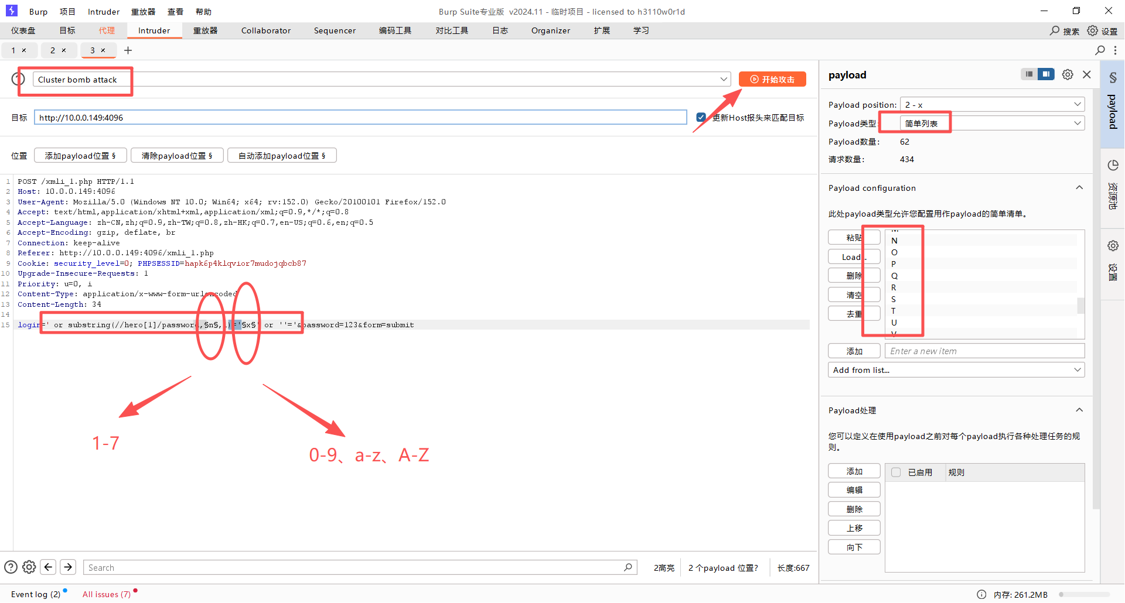Close Intruder tab 2

pos(64,50)
